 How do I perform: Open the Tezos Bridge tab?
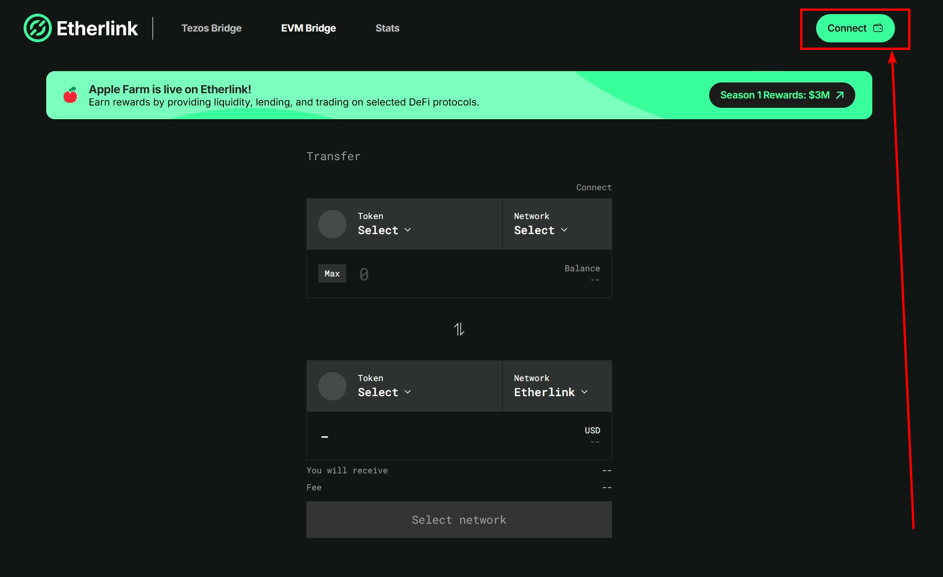click(x=211, y=28)
